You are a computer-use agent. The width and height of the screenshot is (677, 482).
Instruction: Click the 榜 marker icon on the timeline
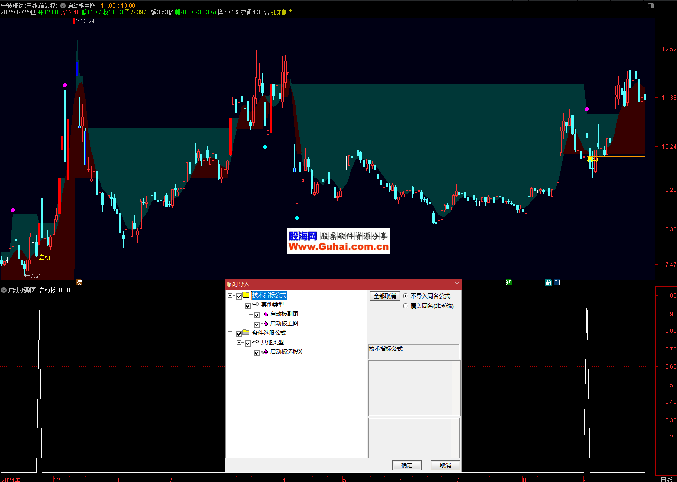(x=79, y=283)
